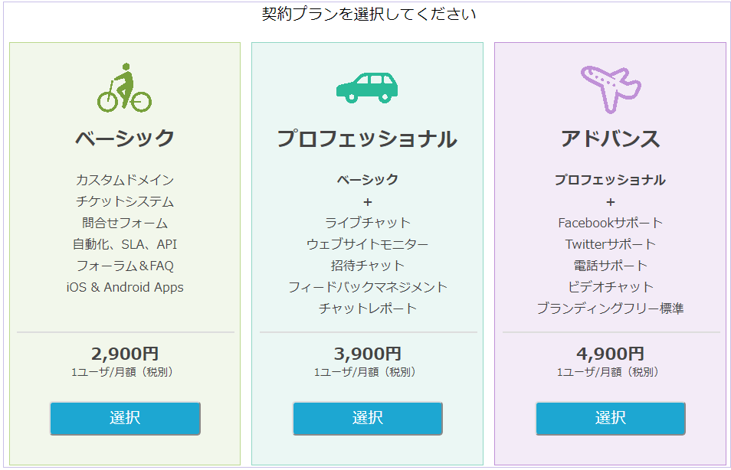Click the ベーシック plan heading
This screenshot has width=731, height=470.
click(x=125, y=139)
